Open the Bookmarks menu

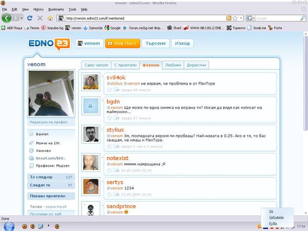pyautogui.click(x=56, y=9)
